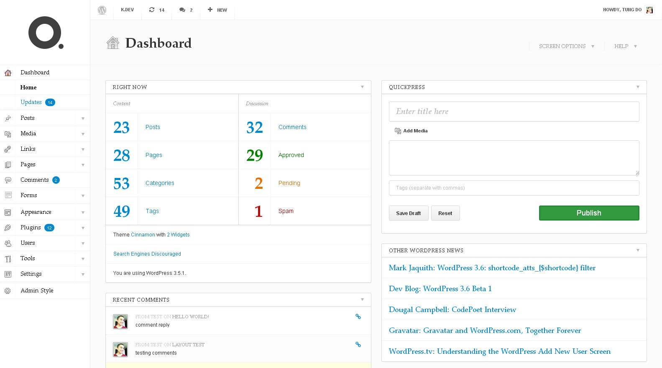Click commenter avatar on Hello World comment
662x368 pixels.
120,321
